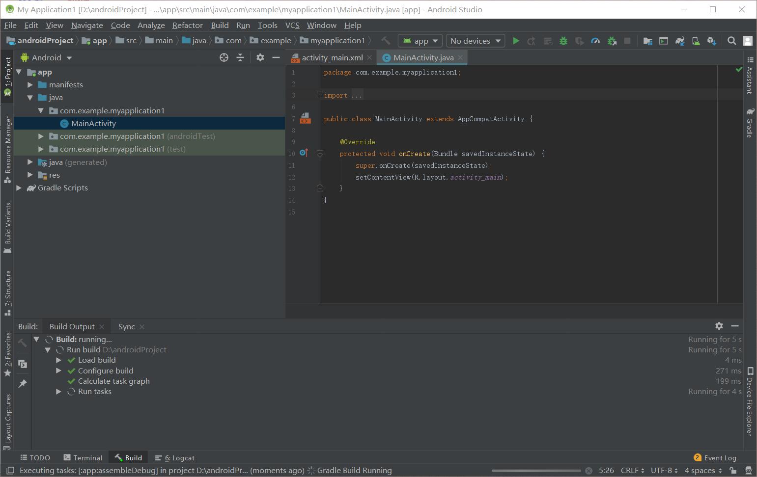Click the related XML file gutter icon

pyautogui.click(x=305, y=118)
